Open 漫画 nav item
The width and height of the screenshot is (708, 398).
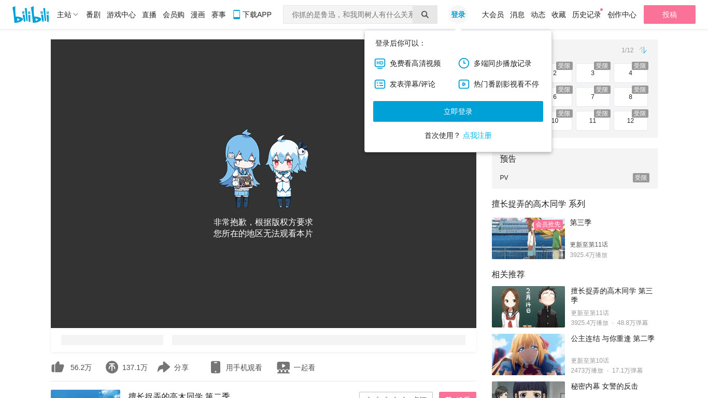tap(198, 15)
